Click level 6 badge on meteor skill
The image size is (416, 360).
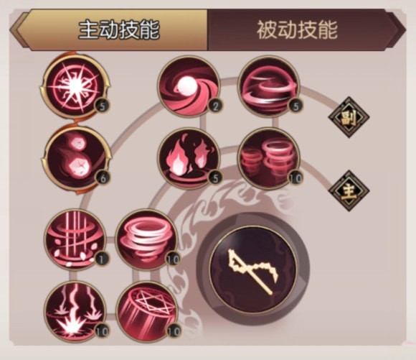pyautogui.click(x=103, y=178)
